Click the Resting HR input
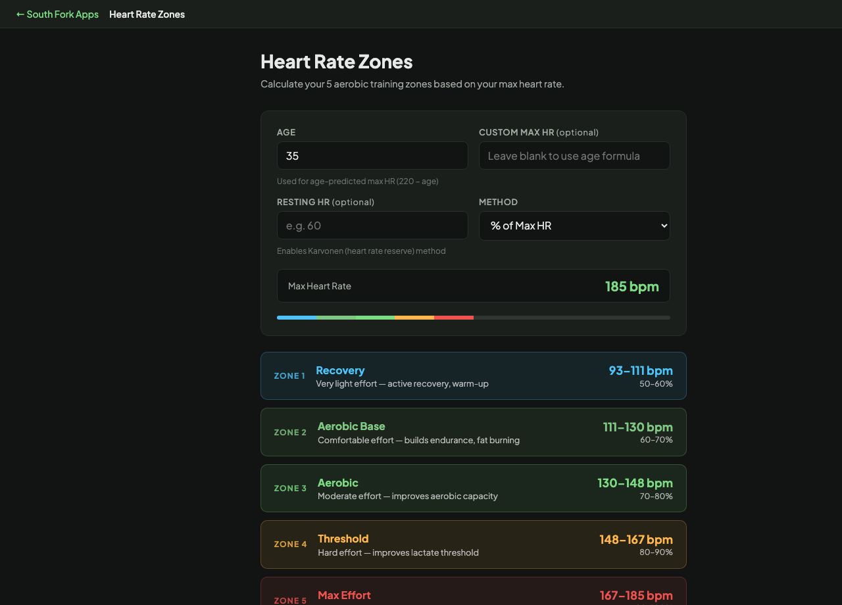 click(372, 226)
